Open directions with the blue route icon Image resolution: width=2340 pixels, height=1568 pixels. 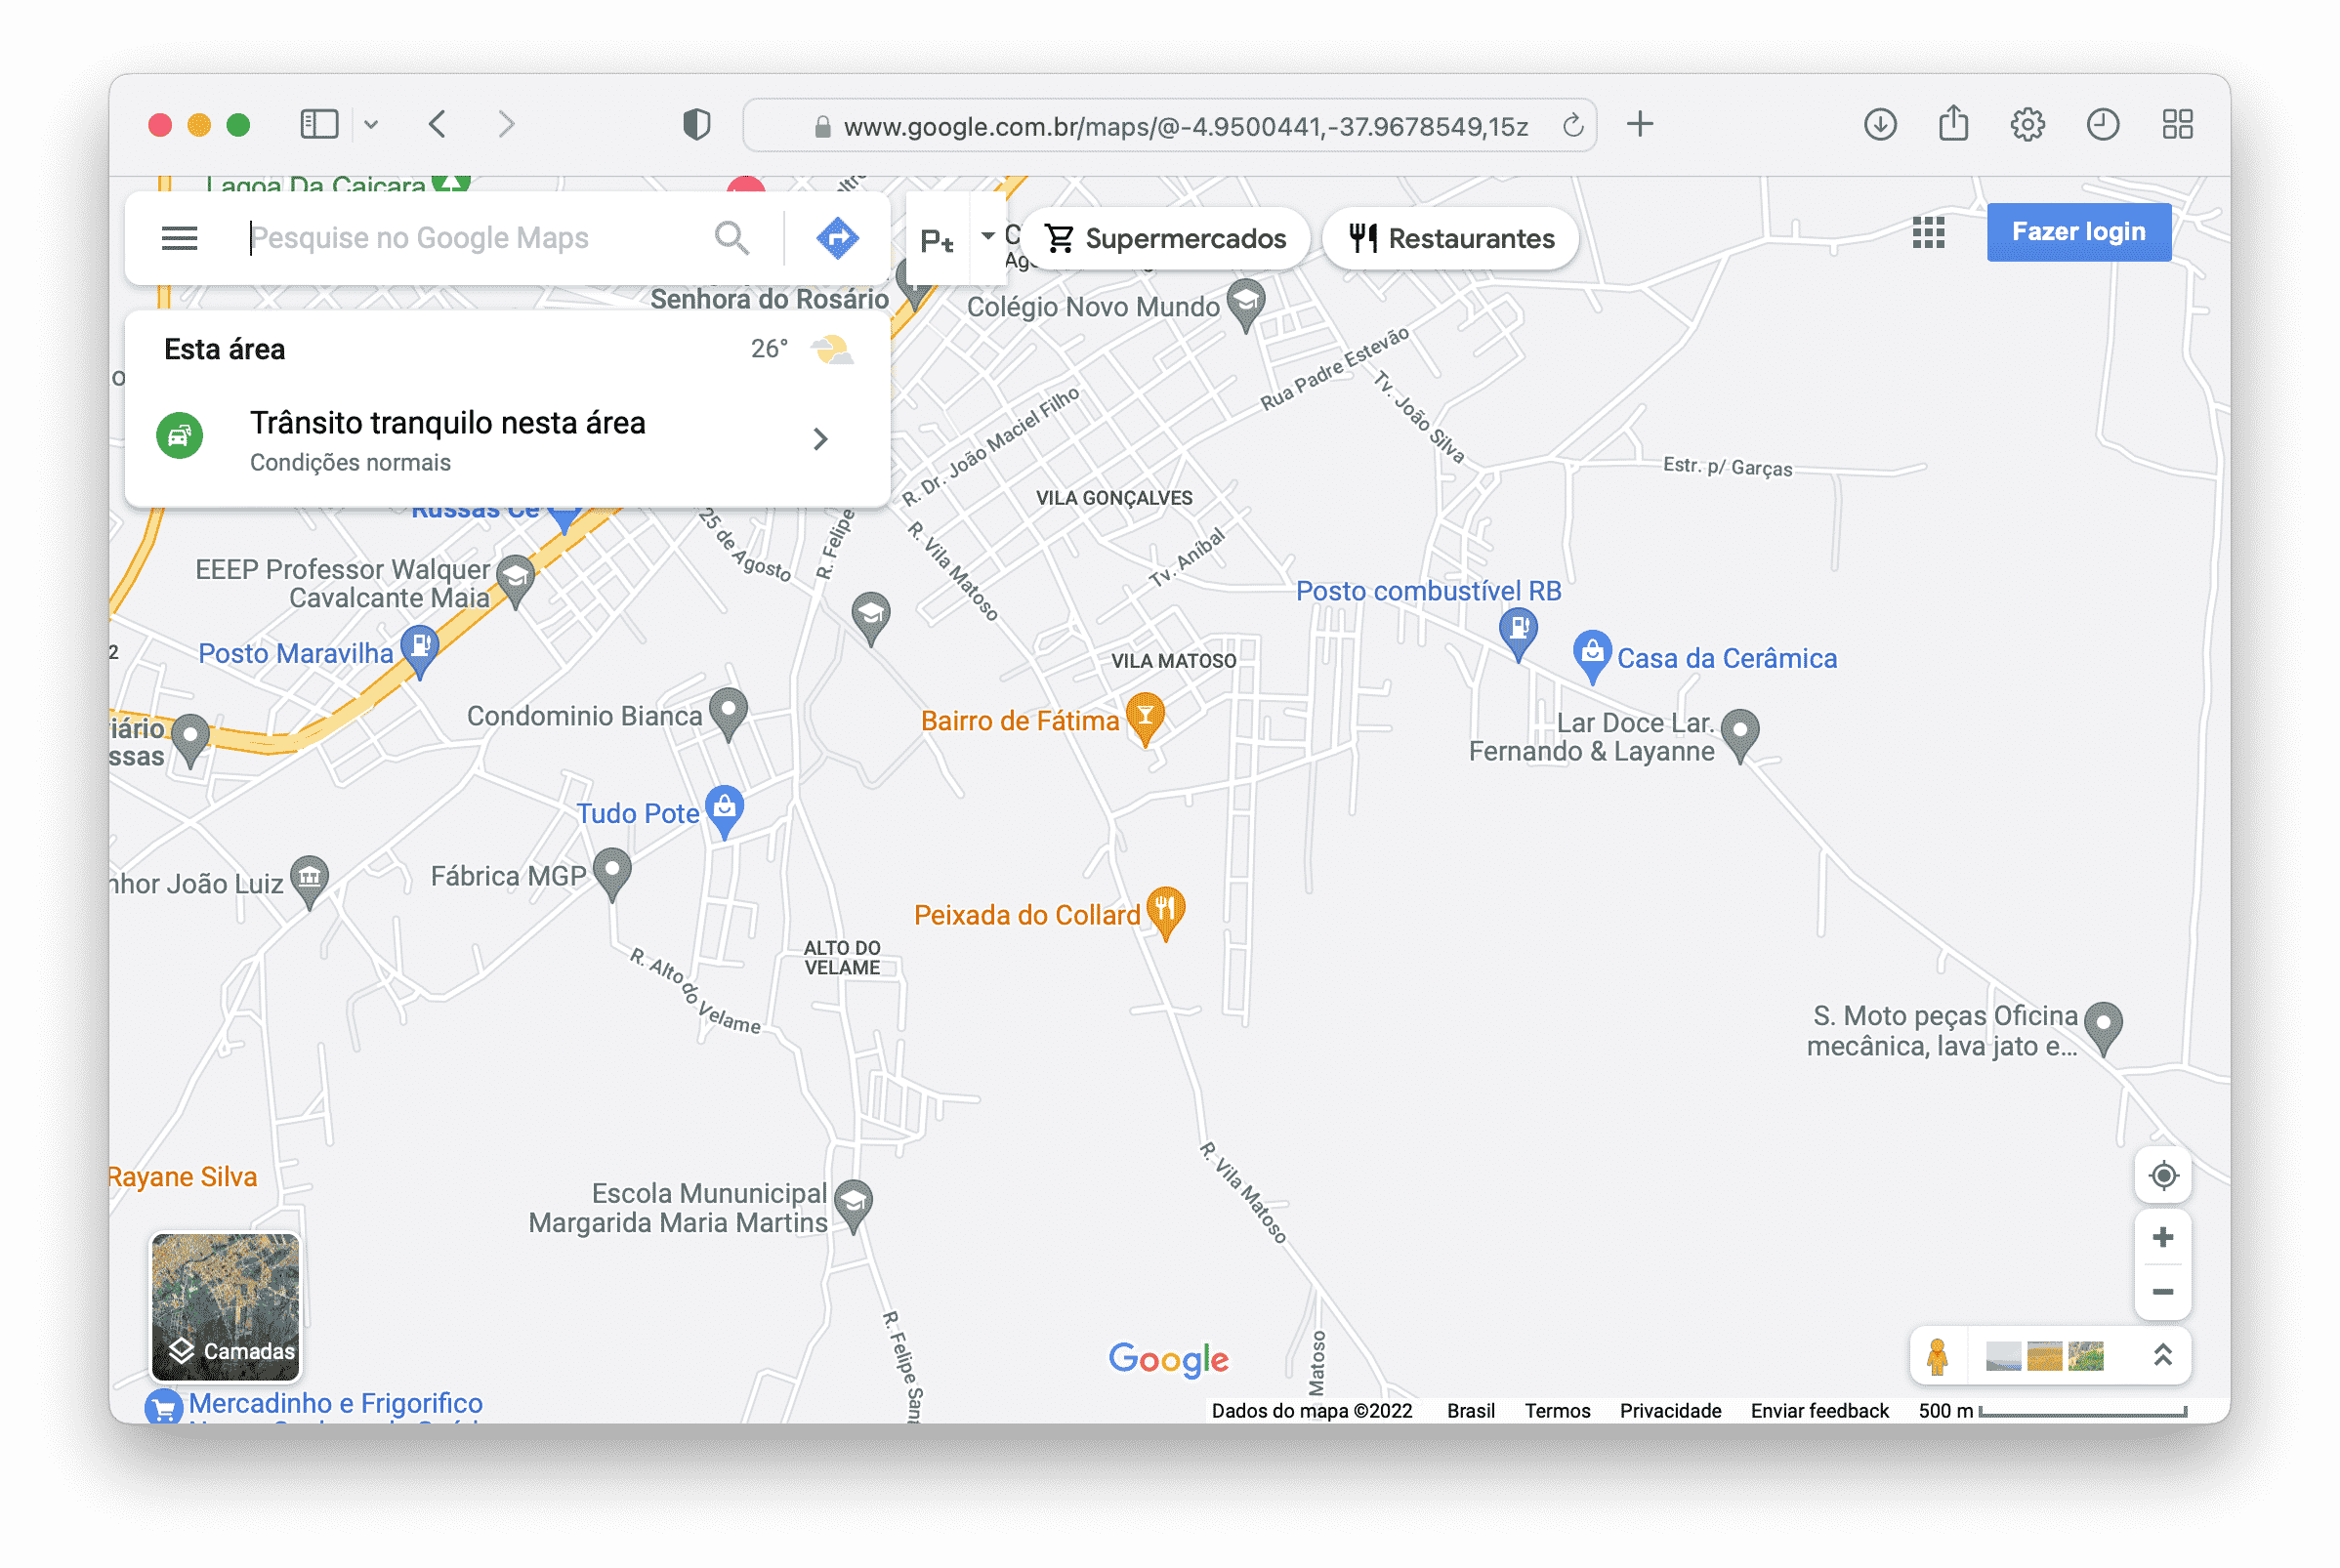pyautogui.click(x=837, y=238)
